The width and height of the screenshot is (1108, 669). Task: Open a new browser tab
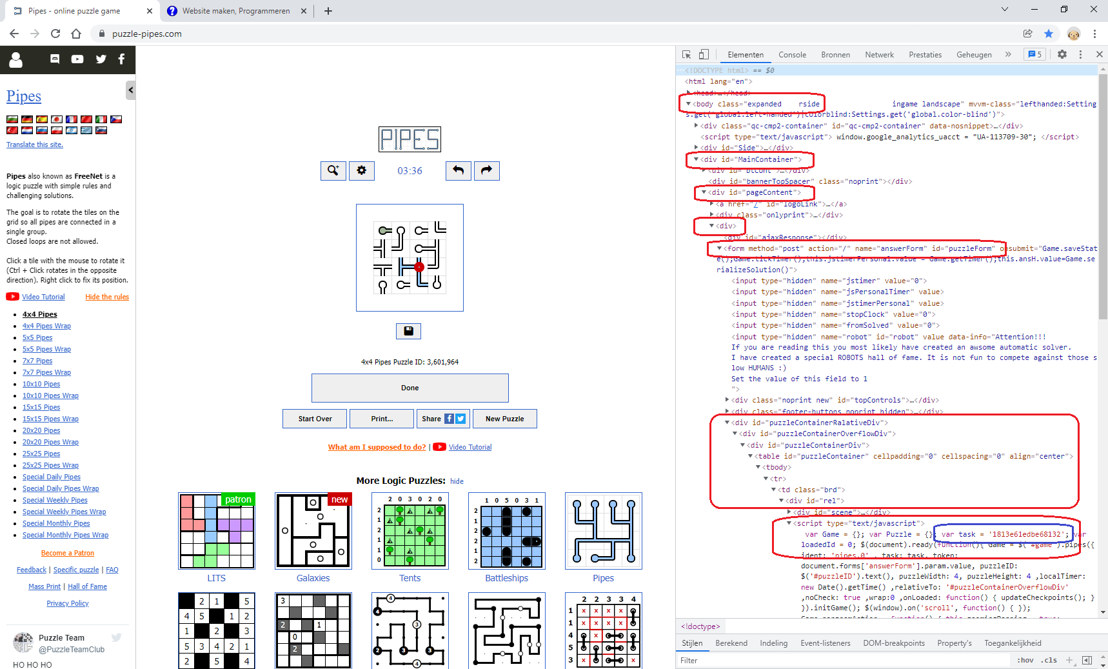click(x=328, y=11)
